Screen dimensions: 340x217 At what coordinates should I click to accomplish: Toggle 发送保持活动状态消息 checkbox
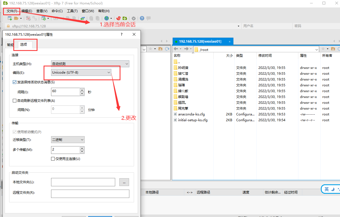(15, 82)
